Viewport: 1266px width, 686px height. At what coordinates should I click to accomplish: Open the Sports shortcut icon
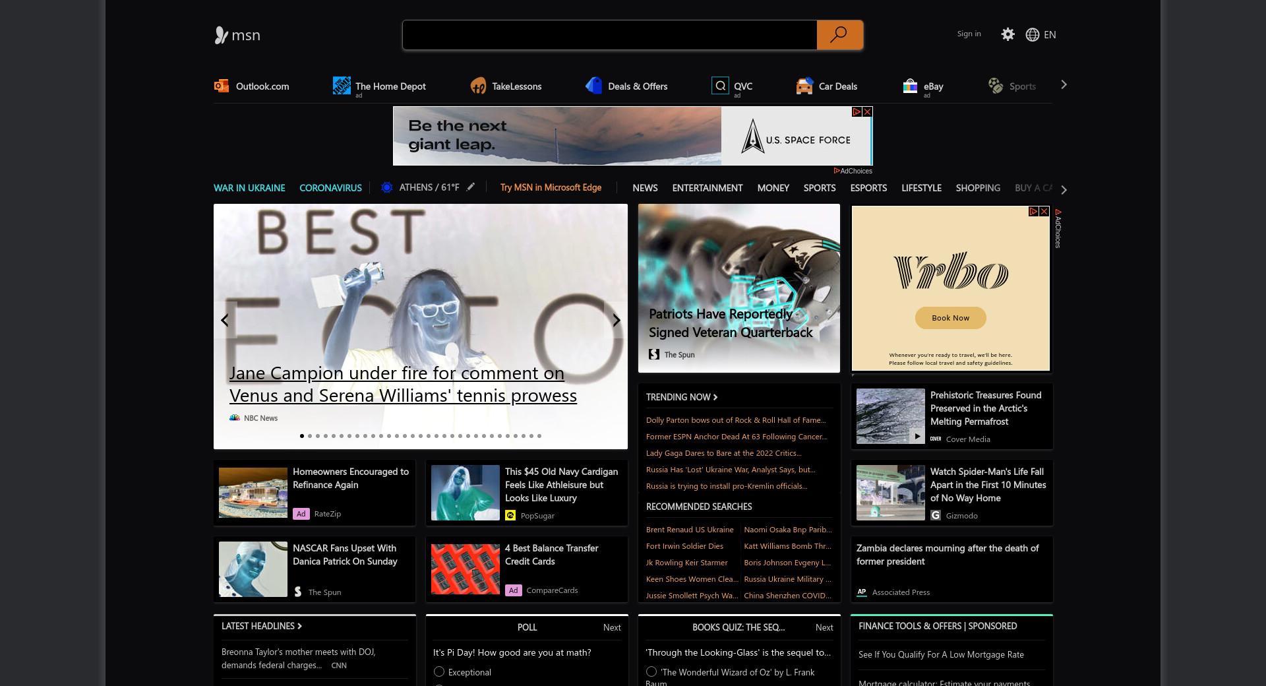tap(996, 86)
